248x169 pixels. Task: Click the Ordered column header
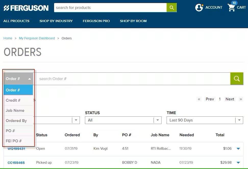coord(72,135)
